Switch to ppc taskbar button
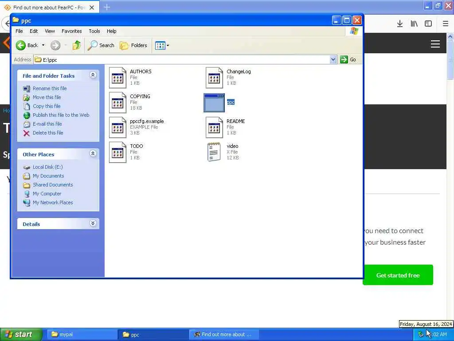This screenshot has height=341, width=454. click(x=153, y=335)
